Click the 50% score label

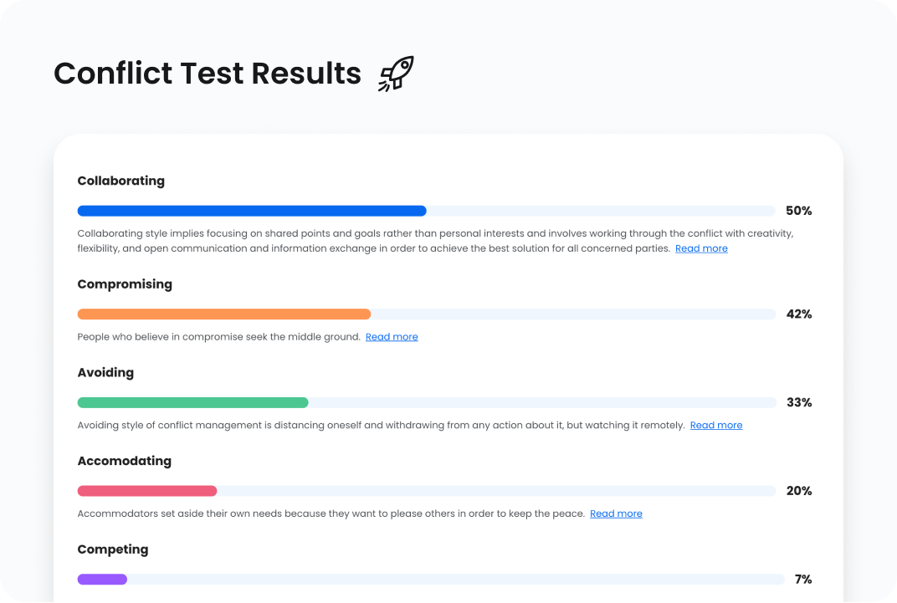click(799, 211)
